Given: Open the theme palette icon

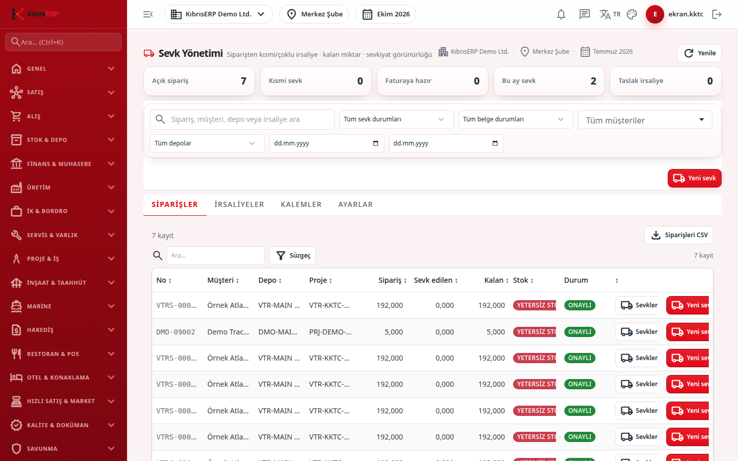Looking at the screenshot, I should coord(632,14).
